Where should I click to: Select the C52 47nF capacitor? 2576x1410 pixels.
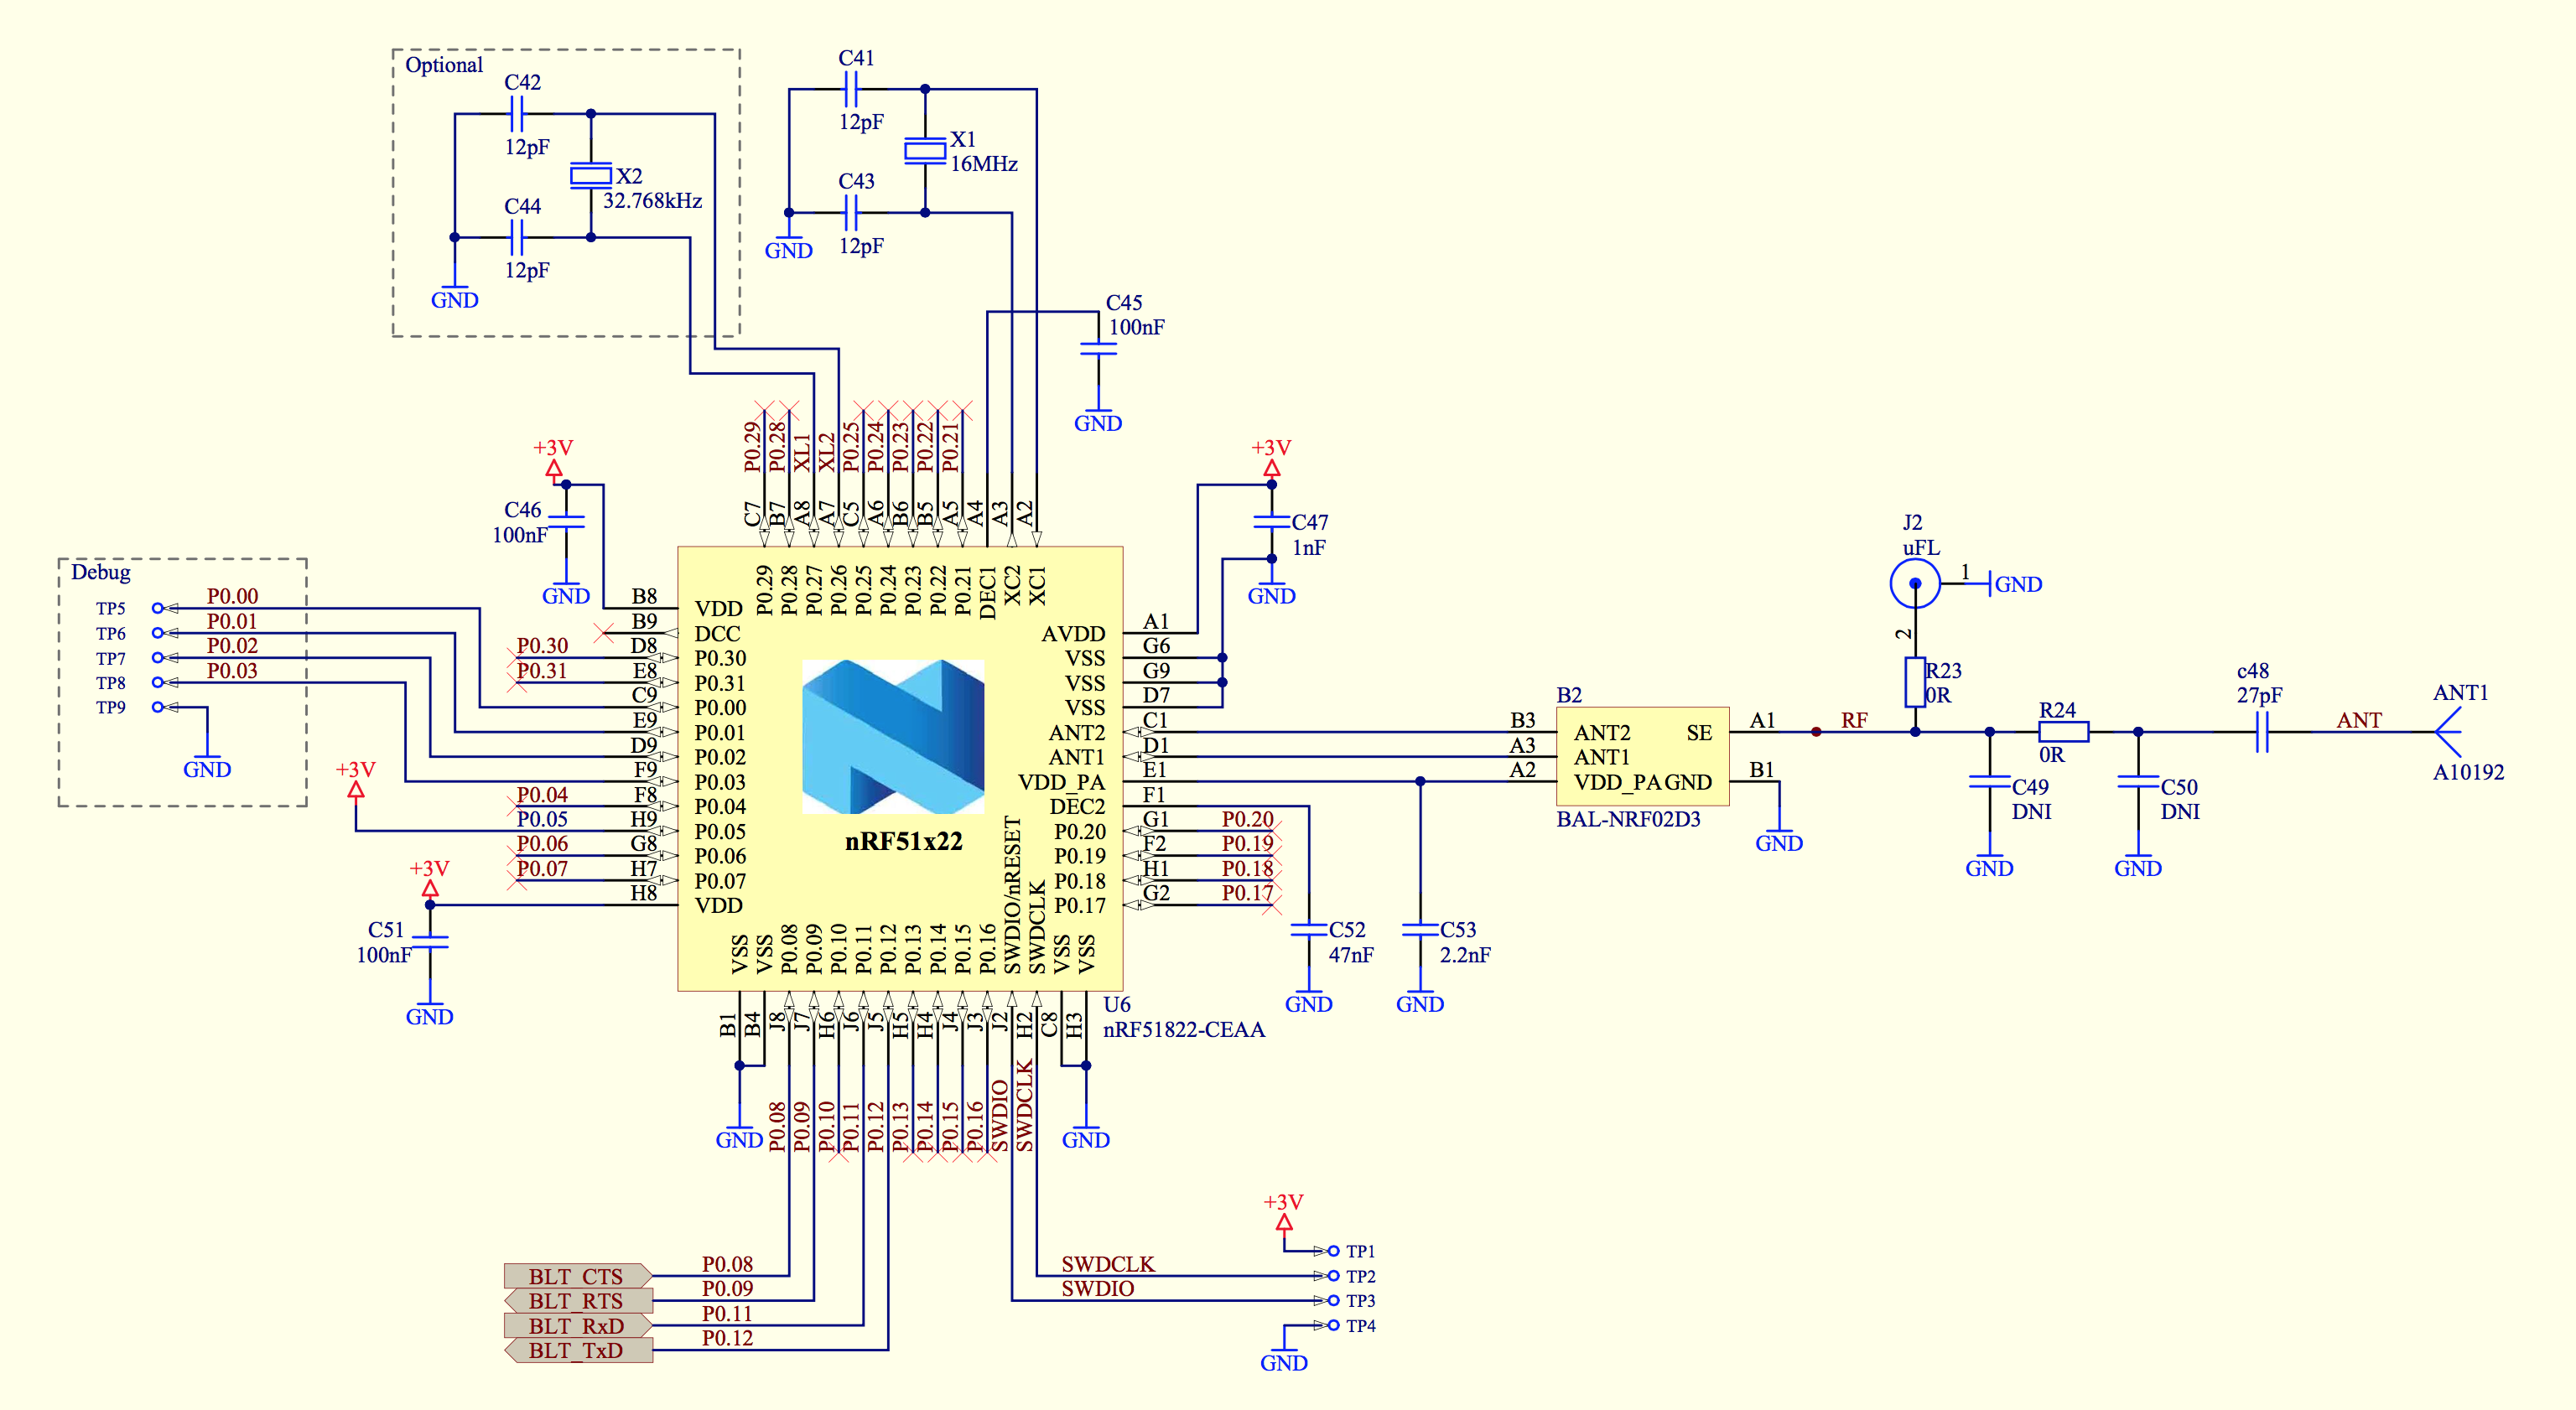click(1308, 929)
